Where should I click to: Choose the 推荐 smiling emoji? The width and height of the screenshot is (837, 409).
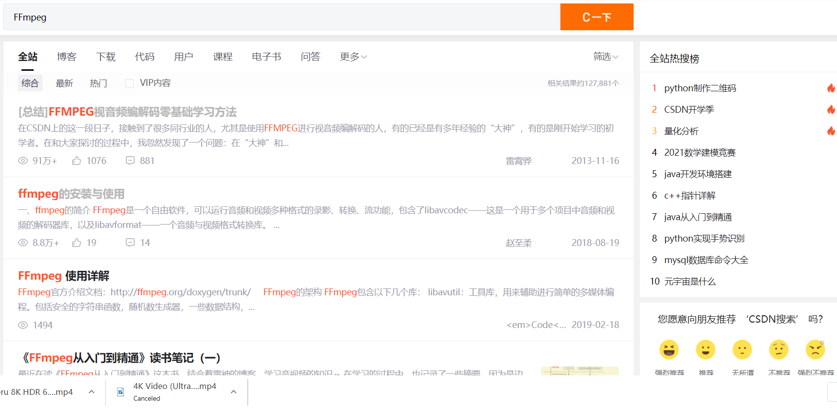pyautogui.click(x=706, y=349)
